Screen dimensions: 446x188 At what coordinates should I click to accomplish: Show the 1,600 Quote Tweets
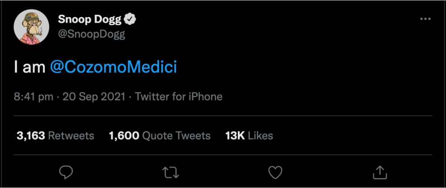(x=159, y=136)
